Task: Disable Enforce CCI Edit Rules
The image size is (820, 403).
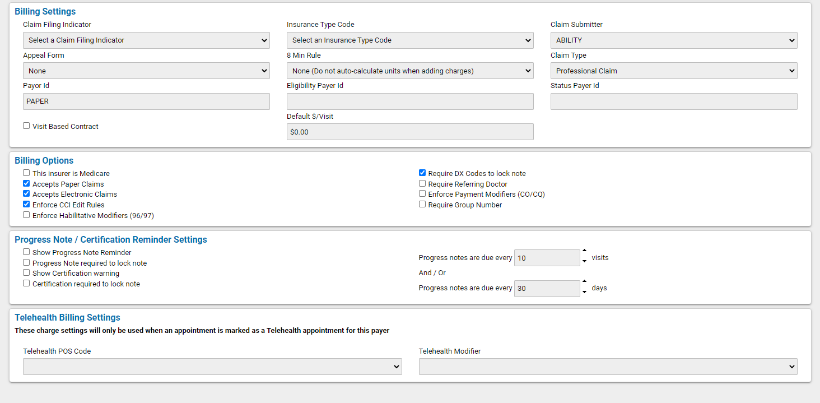Action: coord(26,204)
